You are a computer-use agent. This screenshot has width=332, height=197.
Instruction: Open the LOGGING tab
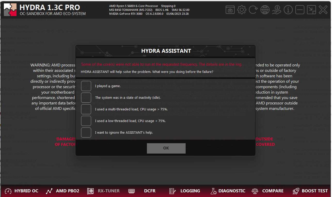[x=185, y=191]
